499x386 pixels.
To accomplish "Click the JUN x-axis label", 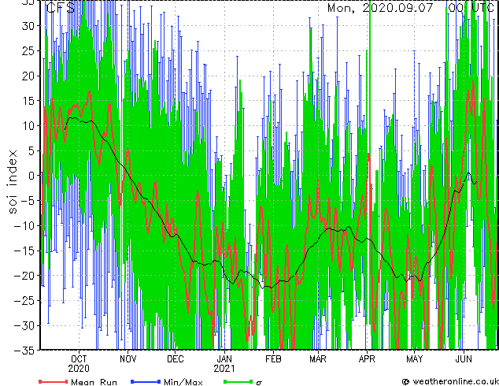I will tap(464, 359).
